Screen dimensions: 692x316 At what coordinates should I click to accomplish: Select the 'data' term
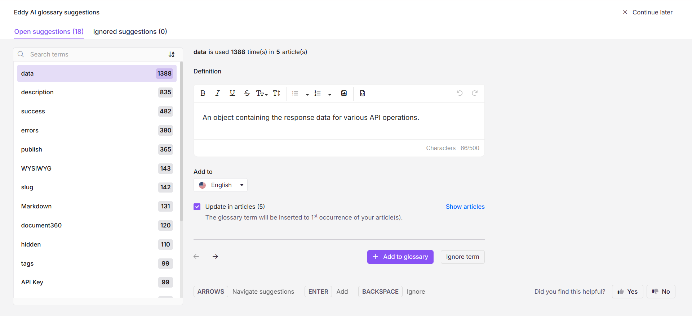[x=97, y=73]
